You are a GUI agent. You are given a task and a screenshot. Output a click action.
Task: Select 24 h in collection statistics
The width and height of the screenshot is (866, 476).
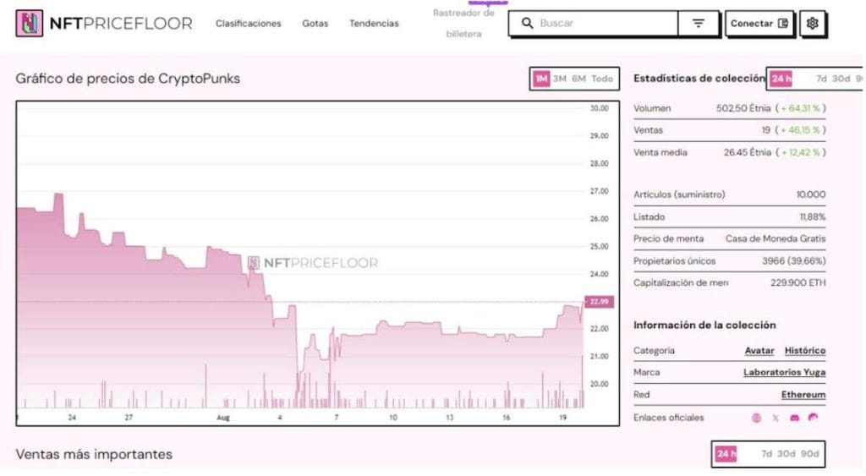[781, 79]
